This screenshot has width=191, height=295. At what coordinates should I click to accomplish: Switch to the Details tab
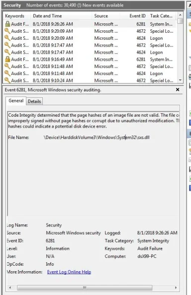click(x=34, y=101)
